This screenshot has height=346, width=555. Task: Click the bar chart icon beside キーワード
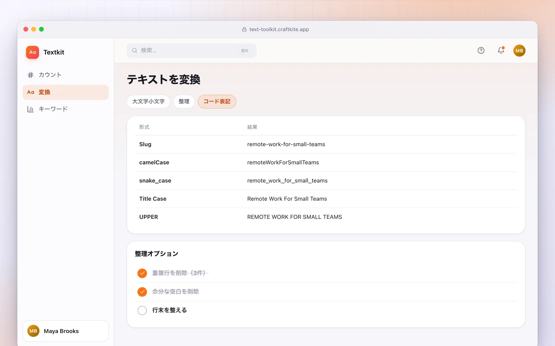[x=30, y=109]
